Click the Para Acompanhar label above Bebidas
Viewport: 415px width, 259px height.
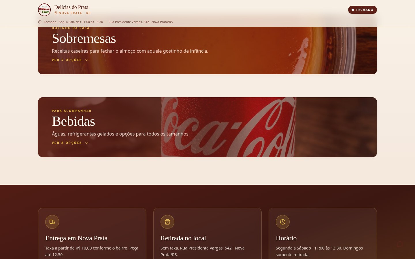click(71, 111)
